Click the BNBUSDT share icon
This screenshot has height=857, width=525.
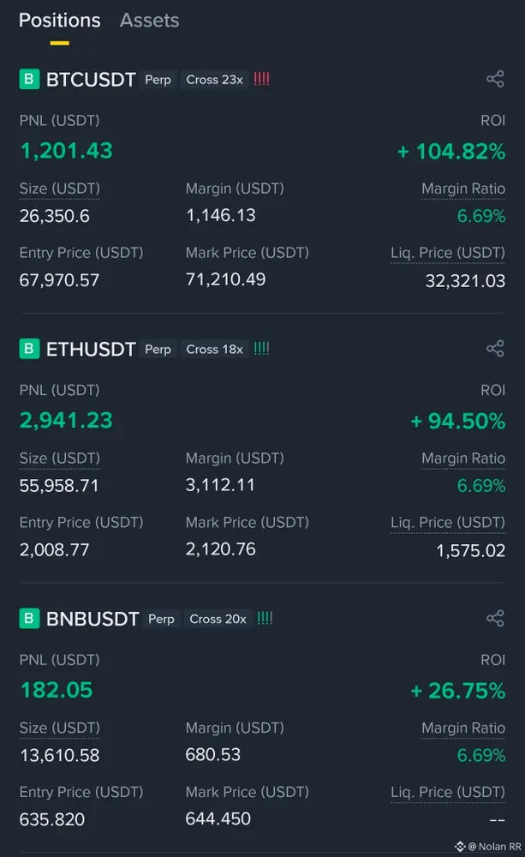(x=495, y=619)
